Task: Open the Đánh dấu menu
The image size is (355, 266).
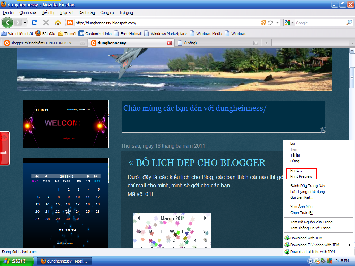Action: click(87, 12)
